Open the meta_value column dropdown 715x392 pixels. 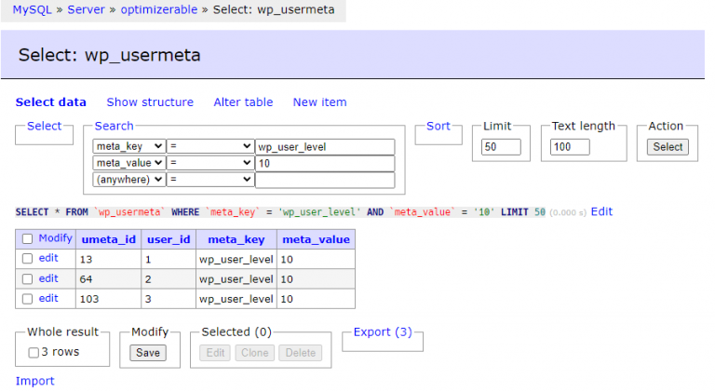(129, 163)
